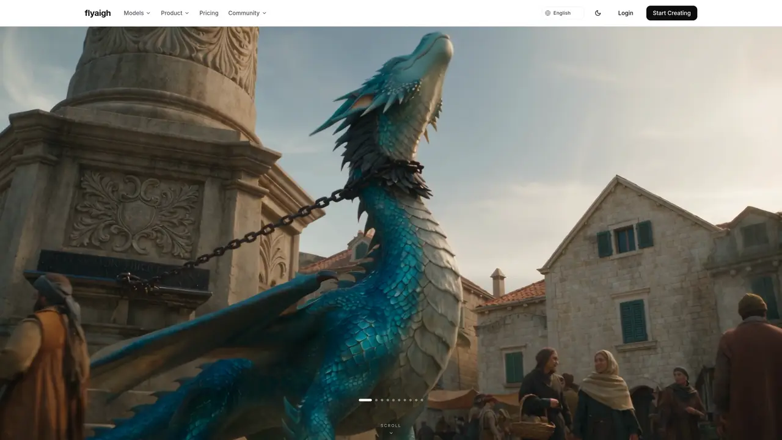Click the Start Creating button
Image resolution: width=782 pixels, height=440 pixels.
tap(671, 13)
